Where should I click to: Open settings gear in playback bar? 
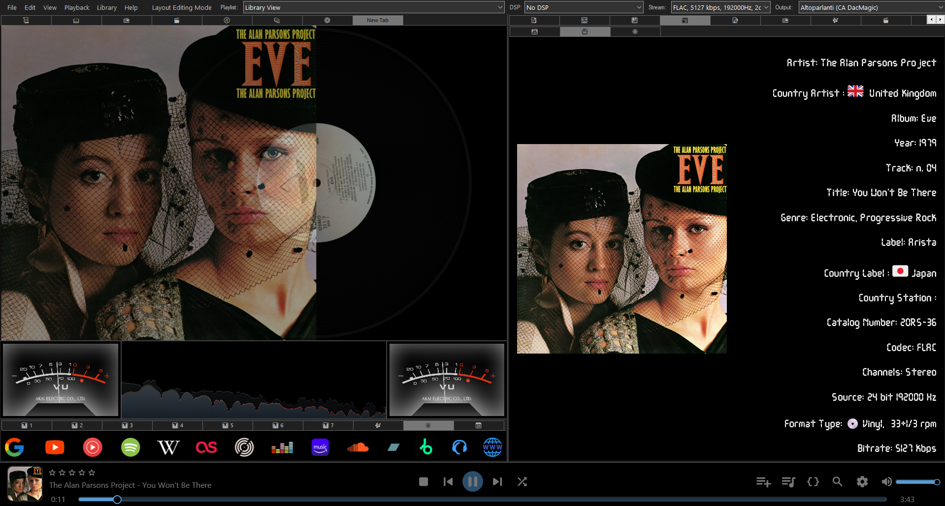862,481
